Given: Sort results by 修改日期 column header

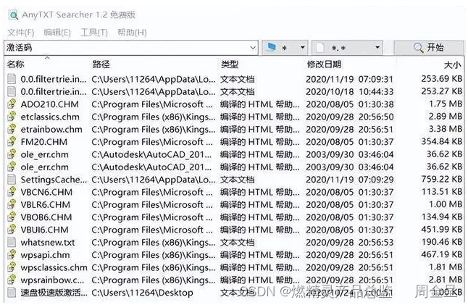Looking at the screenshot, I should 324,64.
